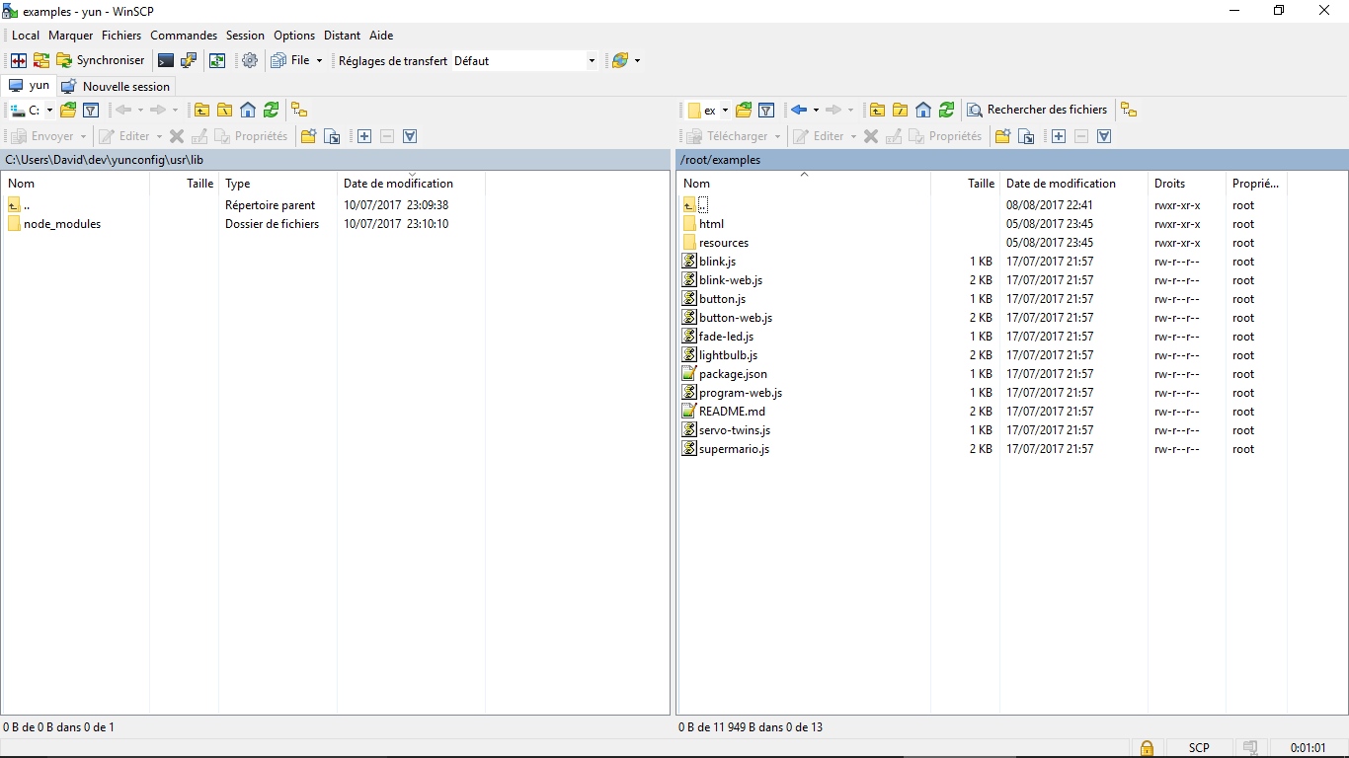
Task: Open the terminal console icon
Action: coord(166,60)
